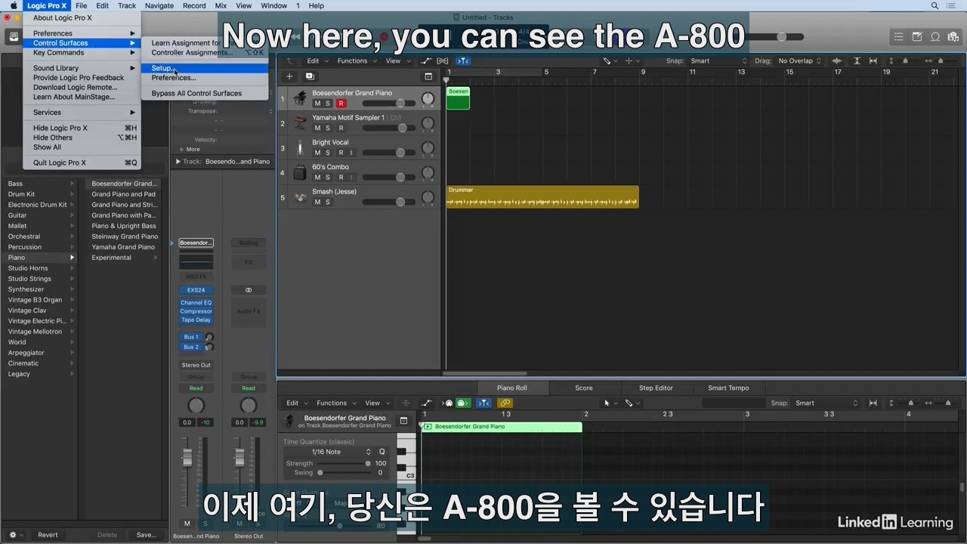Solo the Yamaha Motif Sampler 1 track
The height and width of the screenshot is (544, 967).
328,128
